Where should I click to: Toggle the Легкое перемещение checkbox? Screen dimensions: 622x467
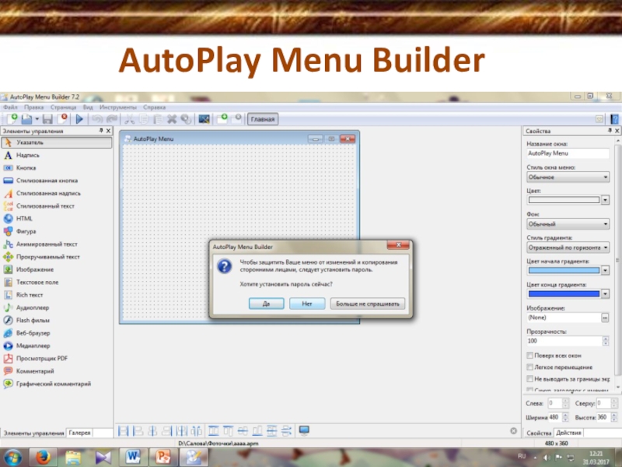click(529, 367)
